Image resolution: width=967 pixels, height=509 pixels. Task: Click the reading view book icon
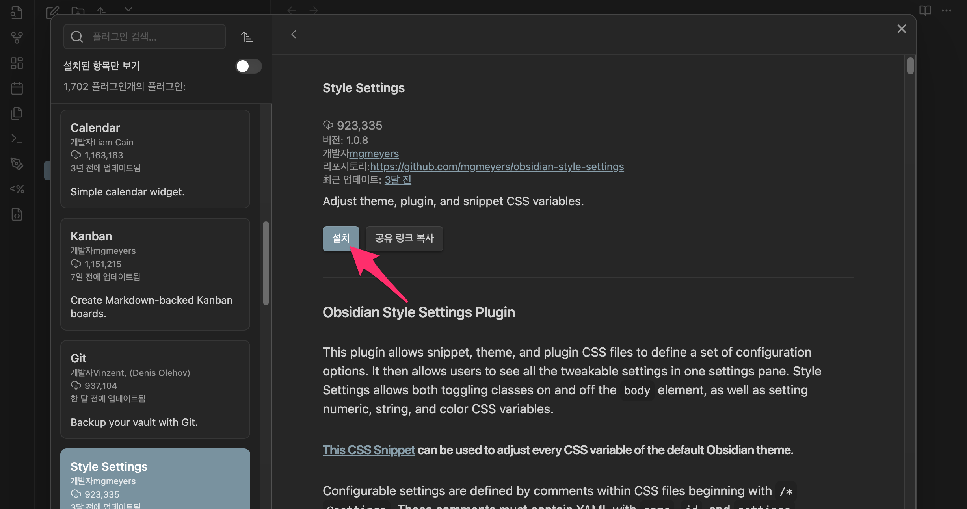[x=925, y=10]
